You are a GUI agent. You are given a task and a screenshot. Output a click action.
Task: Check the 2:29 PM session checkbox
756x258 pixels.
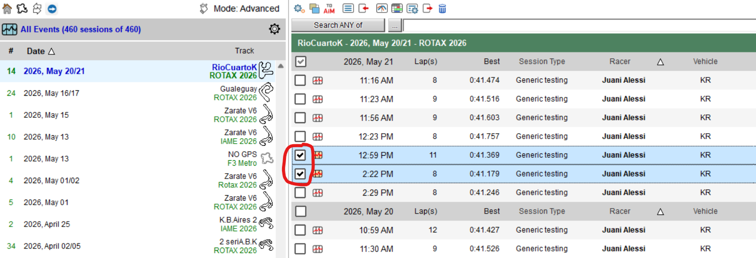pyautogui.click(x=300, y=193)
